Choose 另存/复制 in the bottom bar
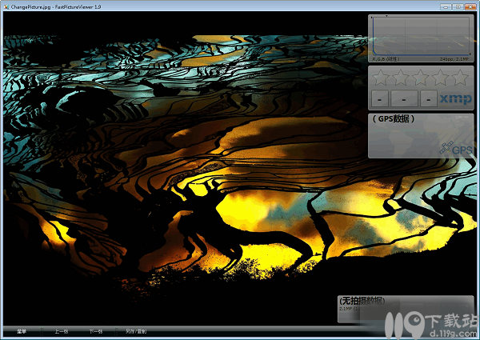 pos(136,331)
